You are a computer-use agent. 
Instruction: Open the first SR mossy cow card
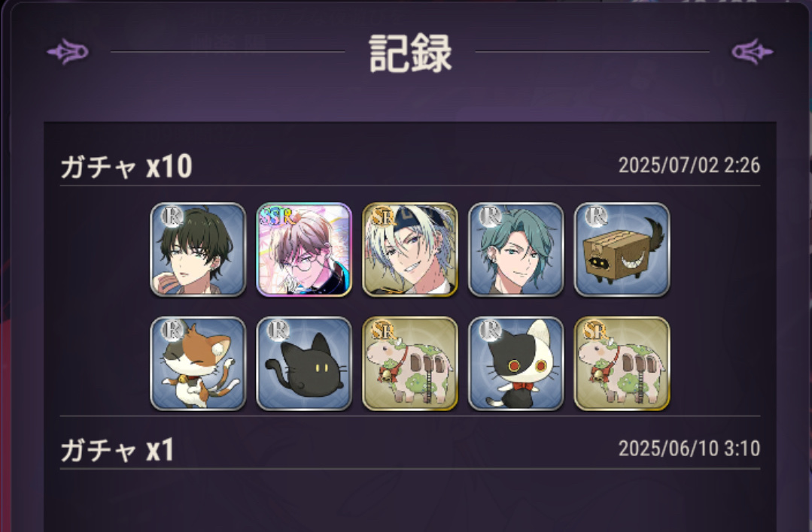410,364
